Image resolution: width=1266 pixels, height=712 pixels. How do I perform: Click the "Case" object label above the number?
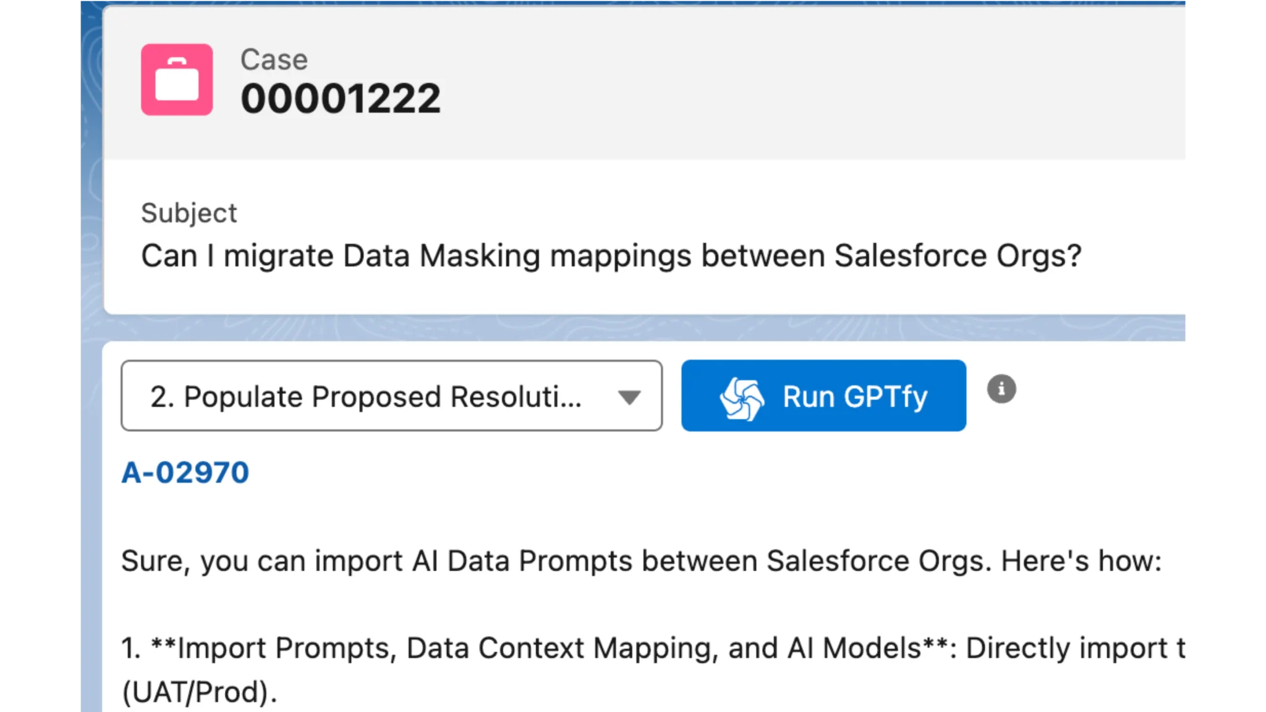274,60
